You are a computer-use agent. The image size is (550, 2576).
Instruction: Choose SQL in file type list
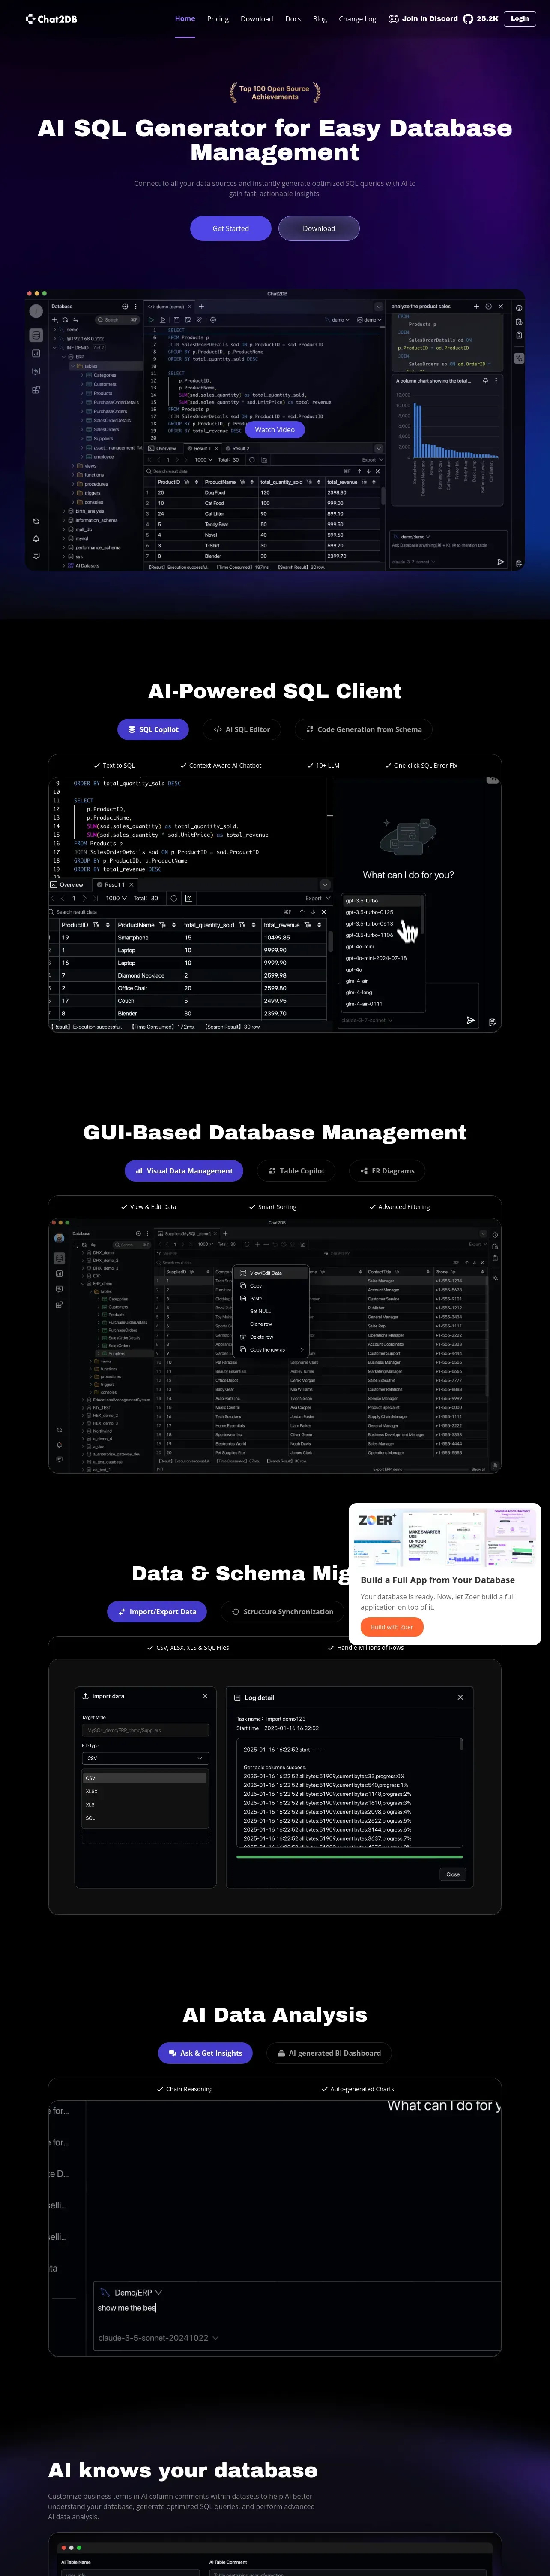[x=145, y=1818]
